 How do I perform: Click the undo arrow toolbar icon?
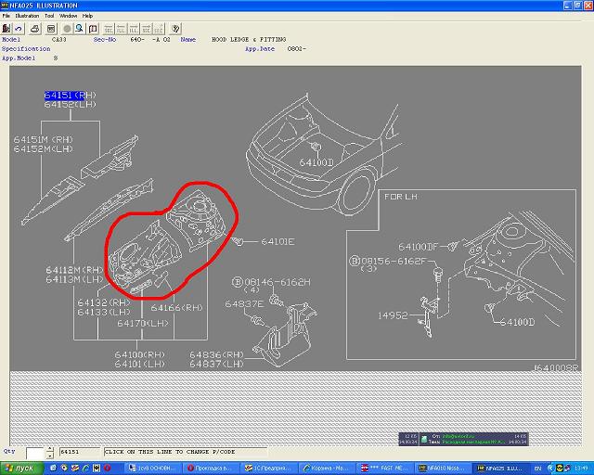pyautogui.click(x=19, y=29)
